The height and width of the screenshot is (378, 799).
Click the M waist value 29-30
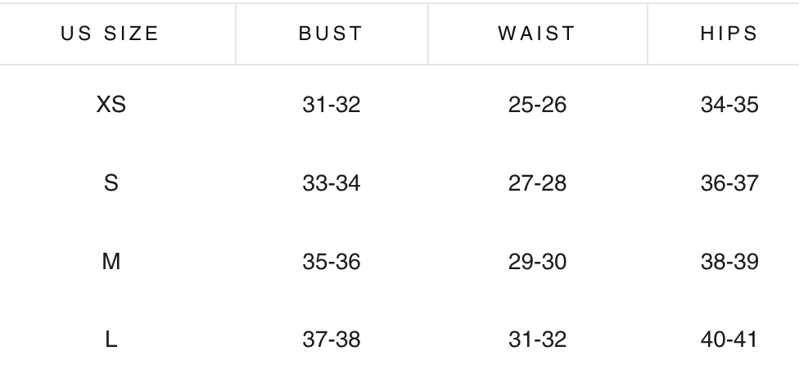tap(537, 261)
